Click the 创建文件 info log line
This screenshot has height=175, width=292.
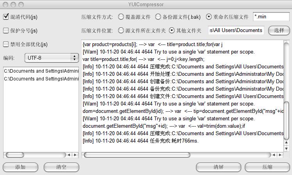tap(183, 96)
